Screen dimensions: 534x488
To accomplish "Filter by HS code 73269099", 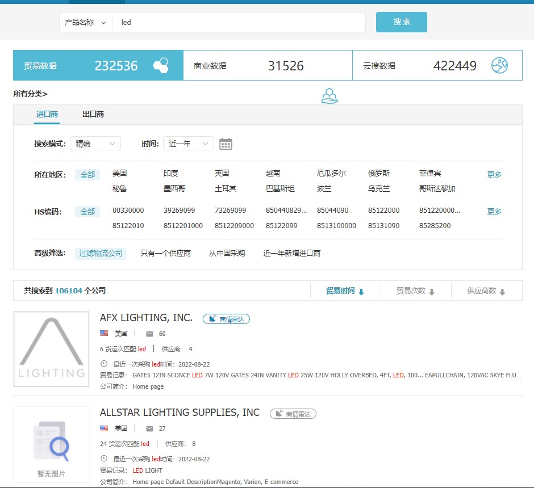I will (x=230, y=211).
